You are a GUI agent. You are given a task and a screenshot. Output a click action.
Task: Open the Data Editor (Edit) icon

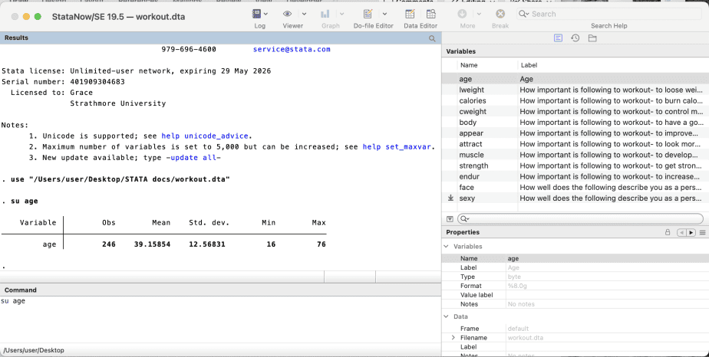pyautogui.click(x=410, y=14)
